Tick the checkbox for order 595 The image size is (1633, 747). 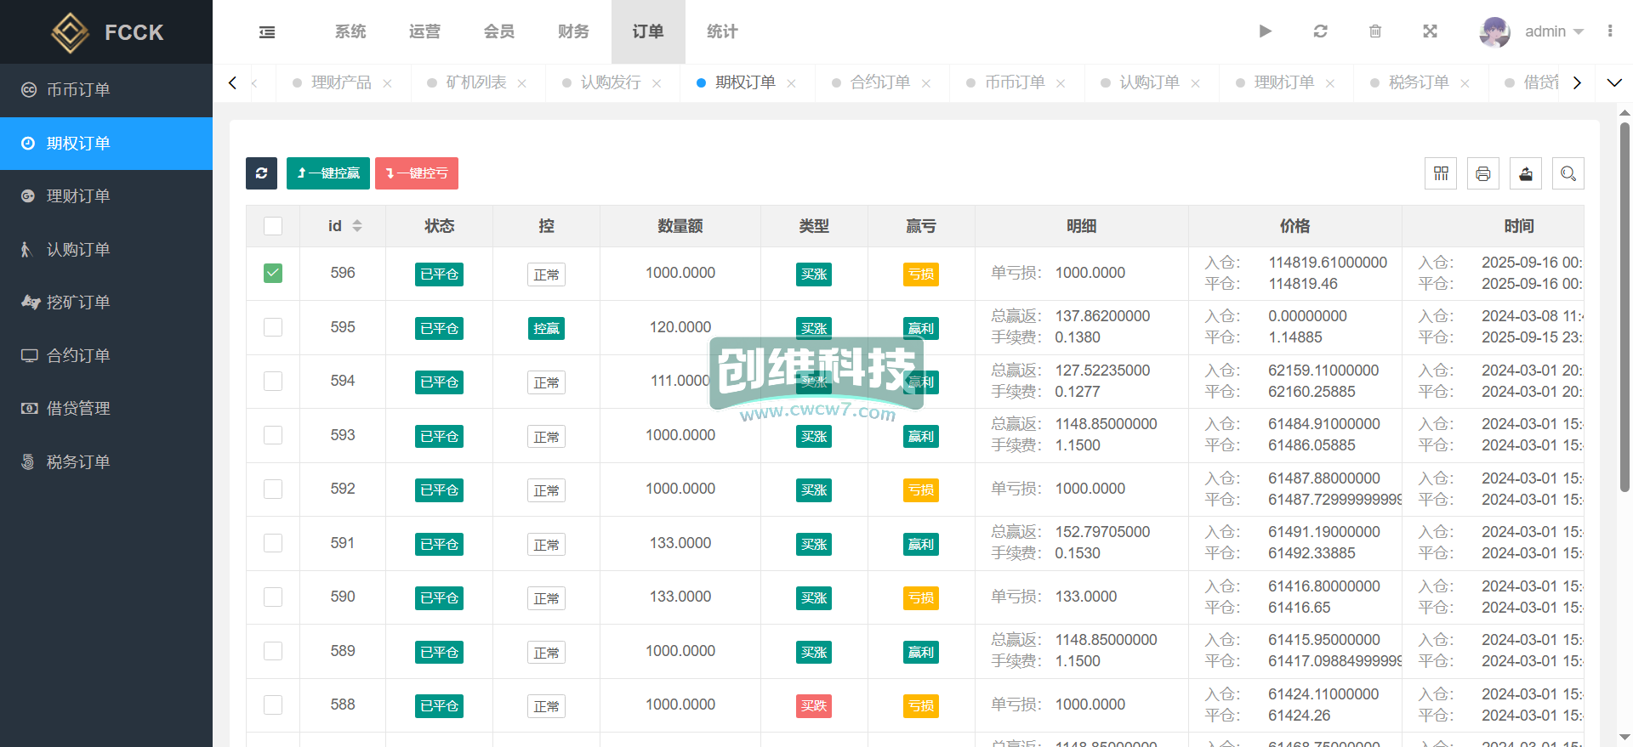pyautogui.click(x=273, y=327)
